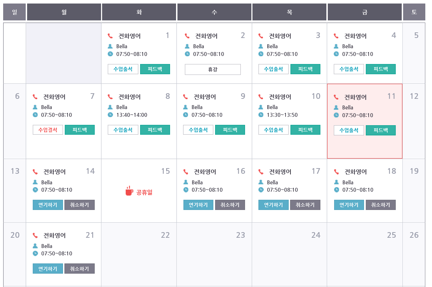Click the phone icon on day 11
The height and width of the screenshot is (287, 432).
[x=336, y=97]
